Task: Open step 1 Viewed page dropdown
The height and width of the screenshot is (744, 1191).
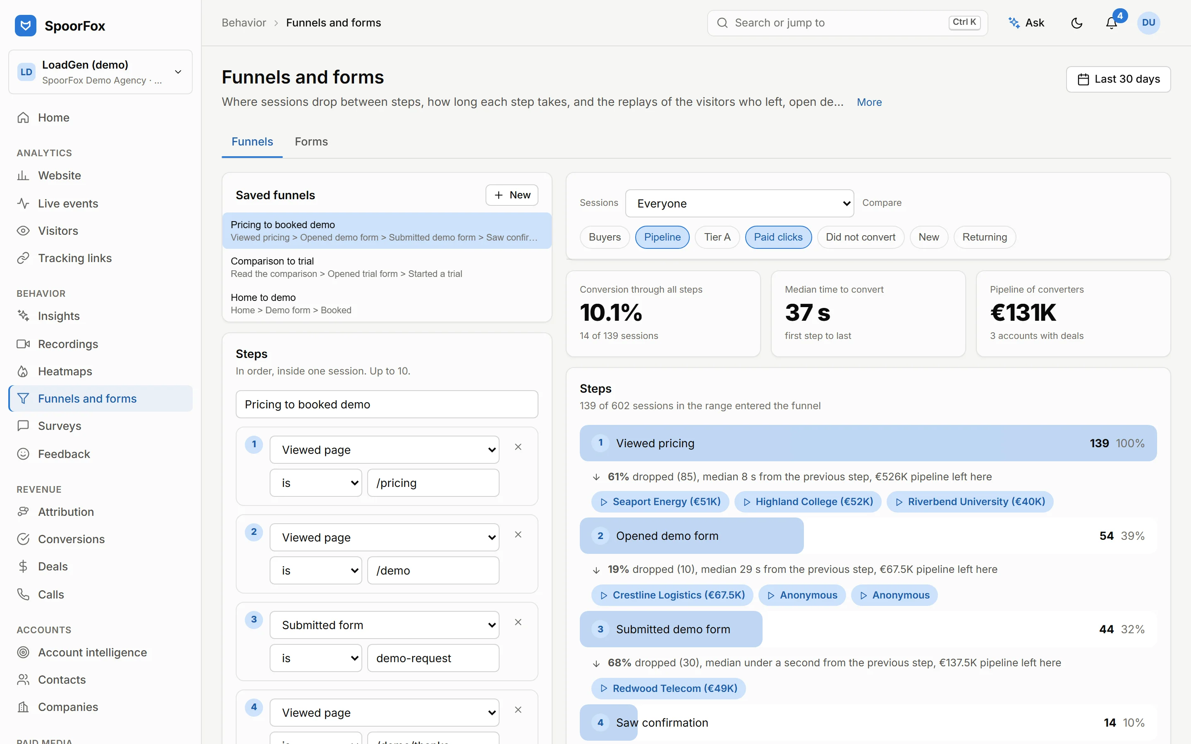Action: (384, 450)
